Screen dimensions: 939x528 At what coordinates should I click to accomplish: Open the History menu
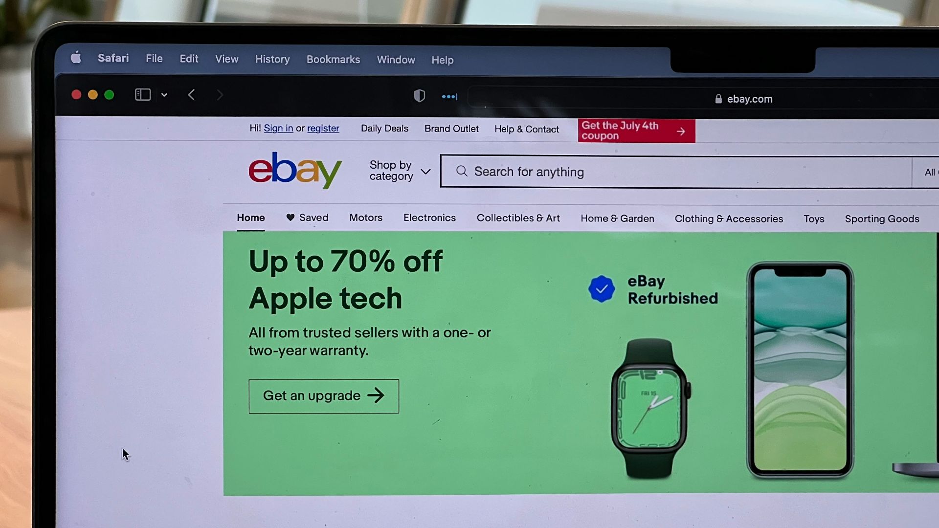point(272,59)
